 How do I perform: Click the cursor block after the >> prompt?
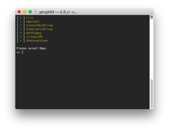pyautogui.click(x=23, y=52)
